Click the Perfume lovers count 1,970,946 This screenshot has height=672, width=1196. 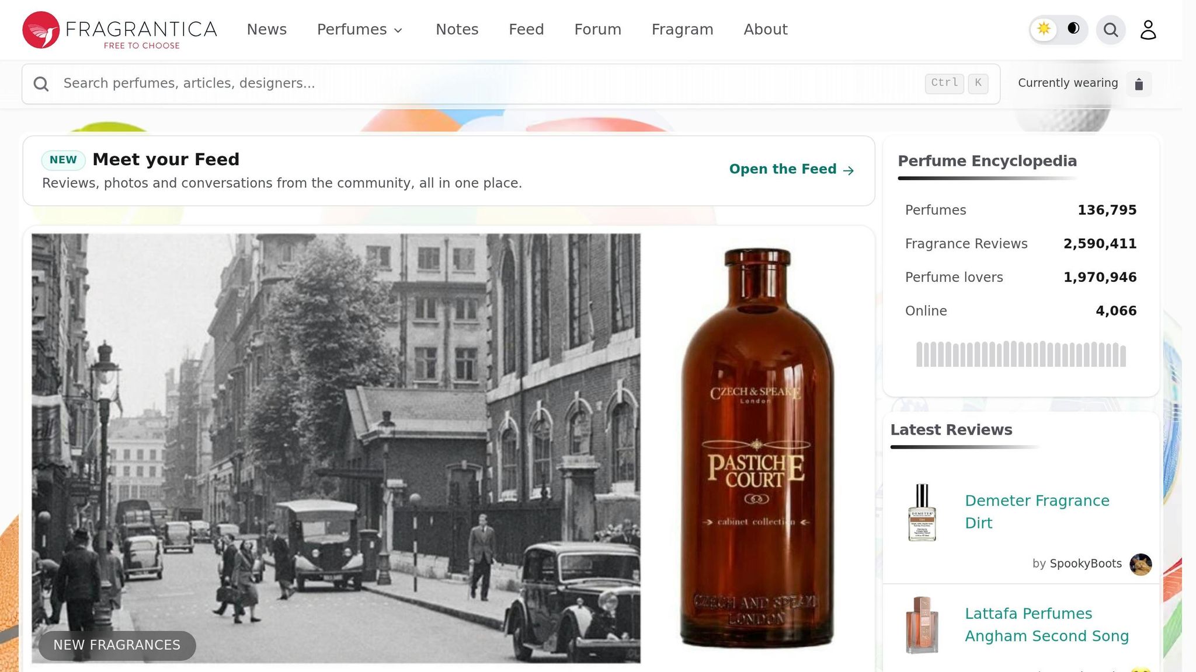click(1100, 277)
